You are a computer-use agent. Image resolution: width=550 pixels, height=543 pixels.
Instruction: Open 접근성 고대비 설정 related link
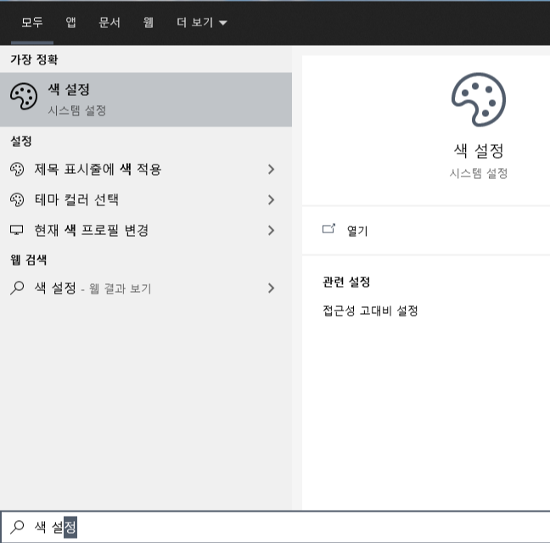370,311
